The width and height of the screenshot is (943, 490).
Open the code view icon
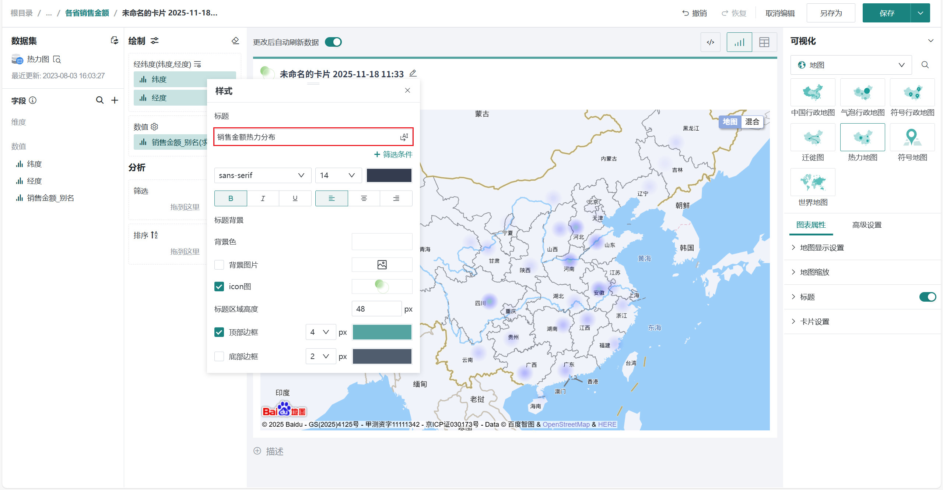[x=710, y=42]
